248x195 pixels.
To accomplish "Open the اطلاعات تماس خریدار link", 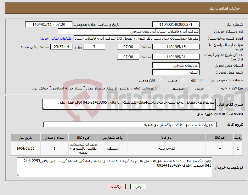I will click(56, 38).
